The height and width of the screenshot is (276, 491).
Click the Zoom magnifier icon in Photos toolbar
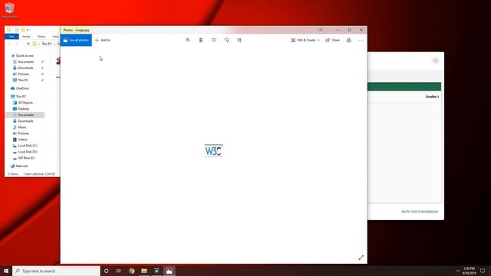coord(188,40)
